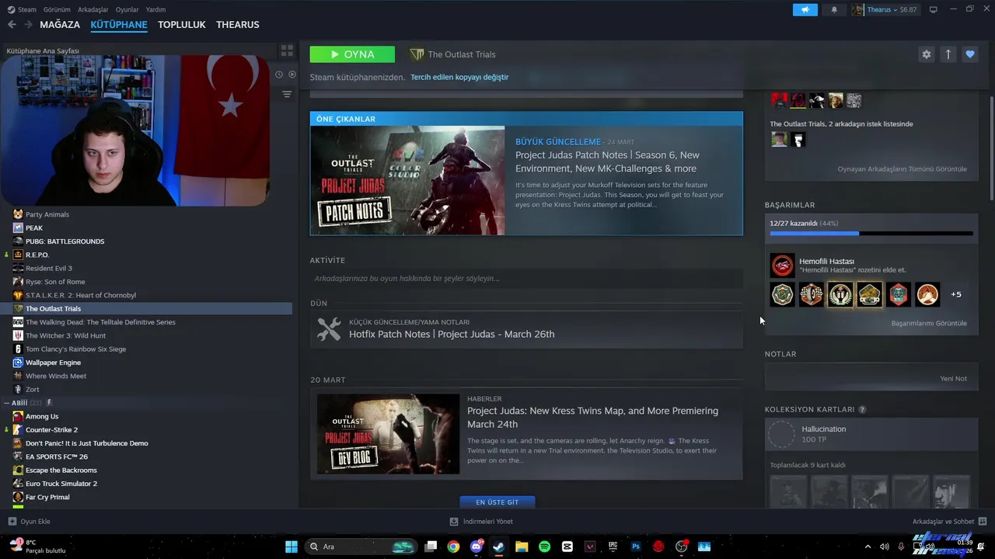Open the announcements megaphone button
995x559 pixels.
(x=805, y=9)
